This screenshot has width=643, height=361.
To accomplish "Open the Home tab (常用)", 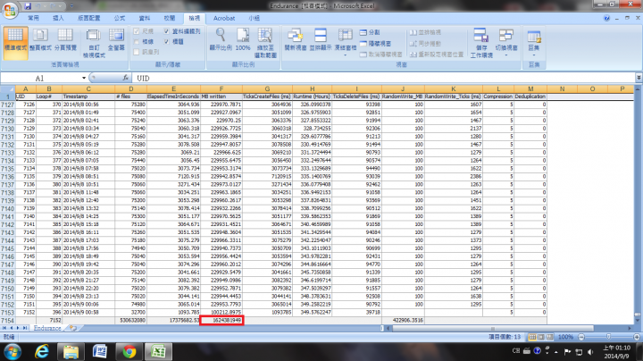I will (33, 18).
